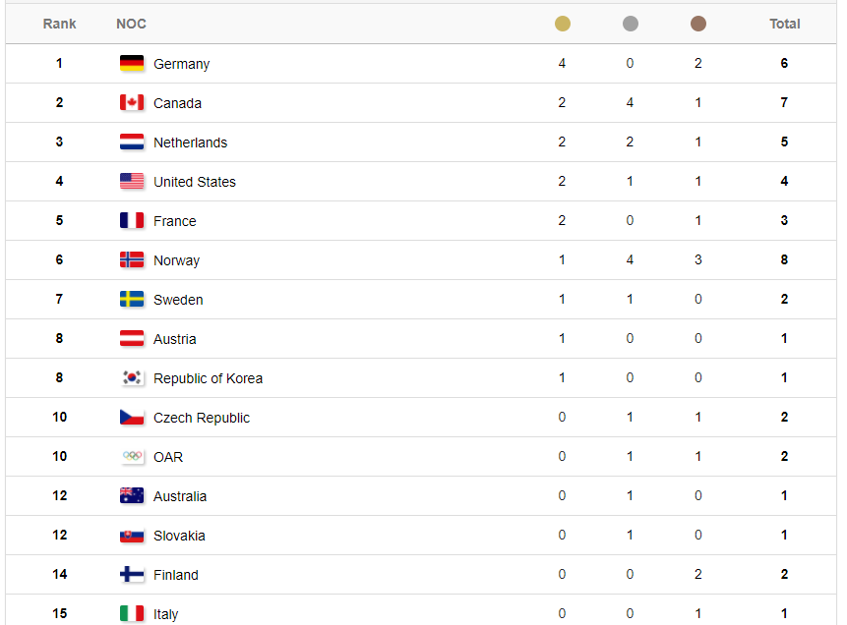The height and width of the screenshot is (625, 847).
Task: Click the Netherlands flag icon
Action: click(132, 142)
